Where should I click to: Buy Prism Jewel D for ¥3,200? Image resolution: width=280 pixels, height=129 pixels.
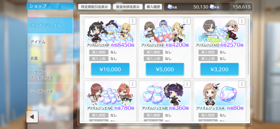click(x=220, y=69)
